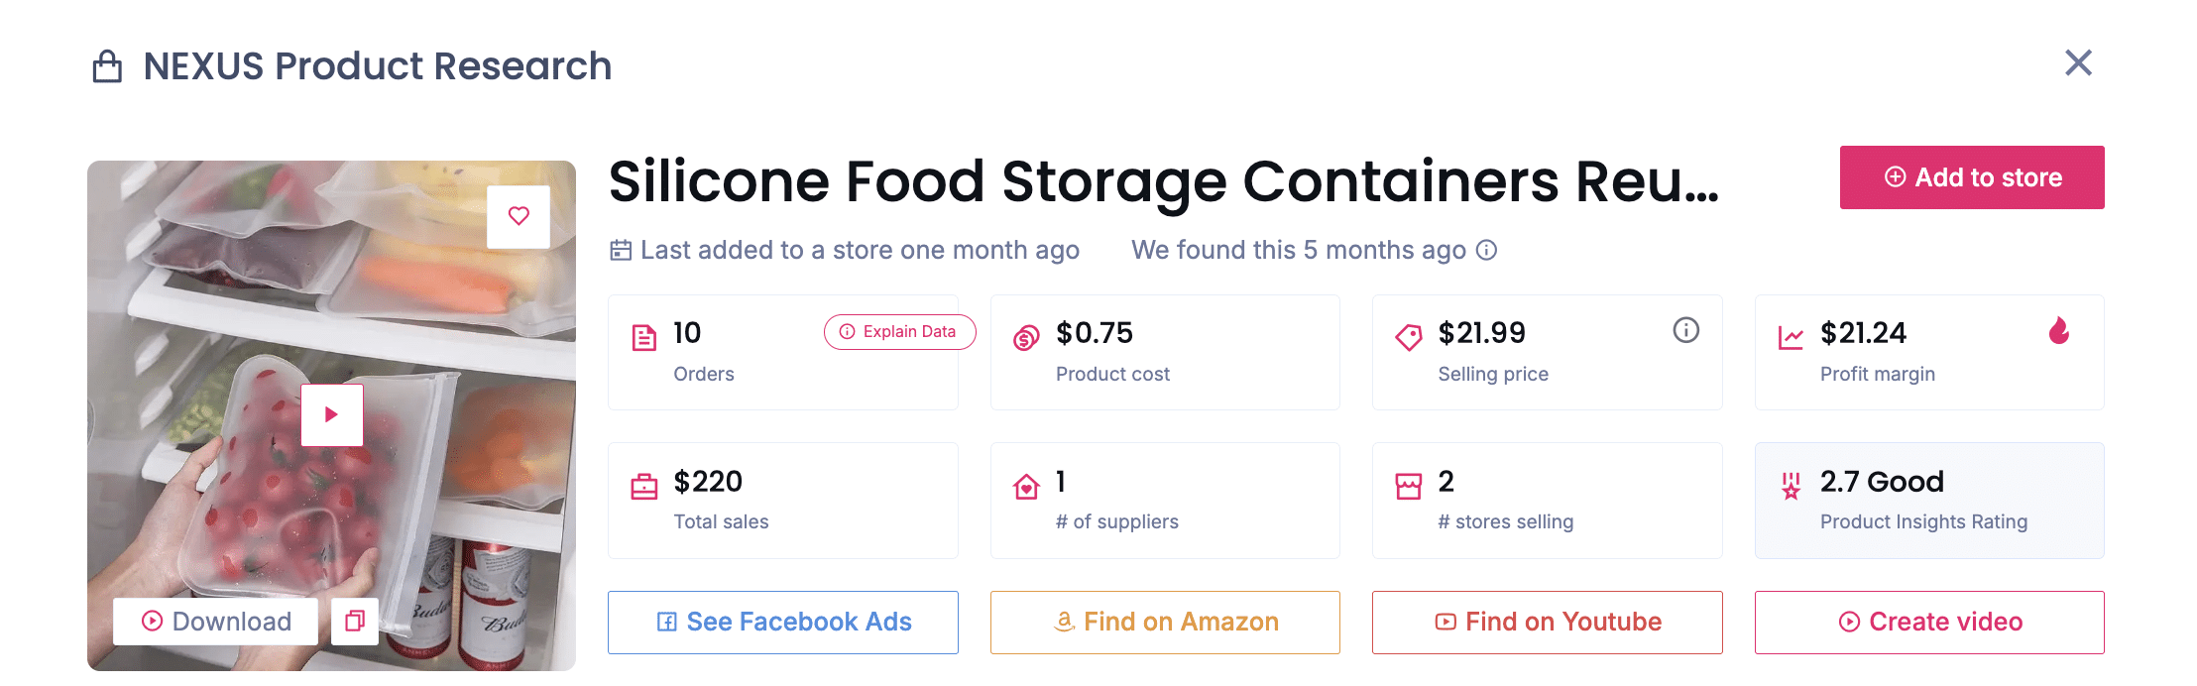
Task: Favorite the product with heart icon
Action: pos(519,216)
